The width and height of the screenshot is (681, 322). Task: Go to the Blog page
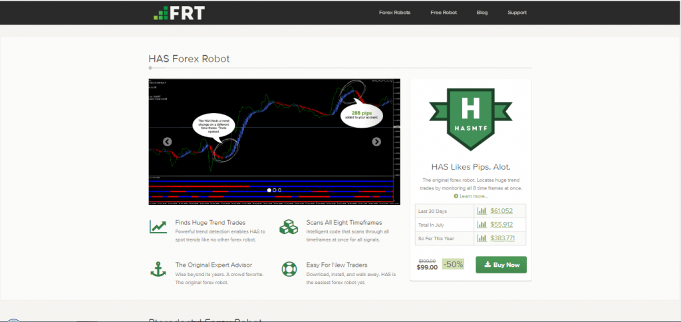point(482,13)
